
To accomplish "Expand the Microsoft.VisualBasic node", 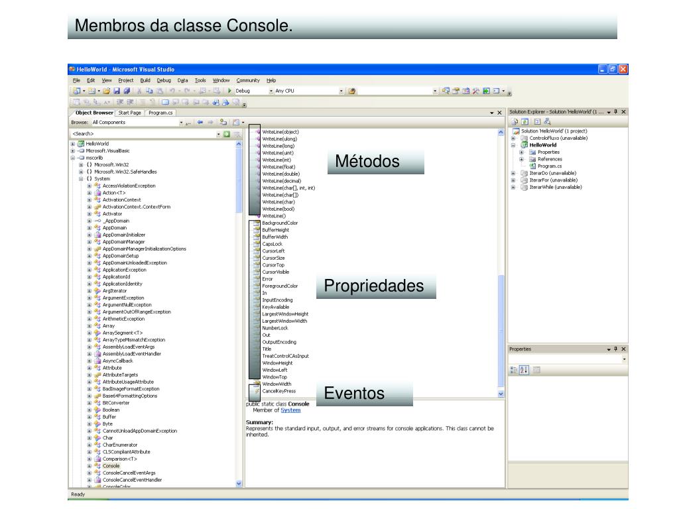I will (x=73, y=151).
